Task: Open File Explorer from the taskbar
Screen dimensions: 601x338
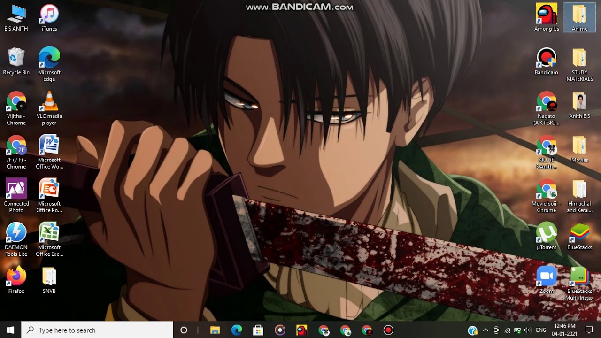Action: (x=215, y=330)
